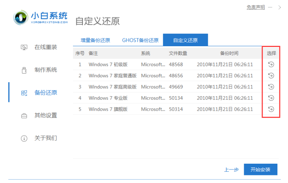This screenshot has height=183, width=288.
Task: Click the briefcase icon beside 其他设置
Action: tap(24, 116)
